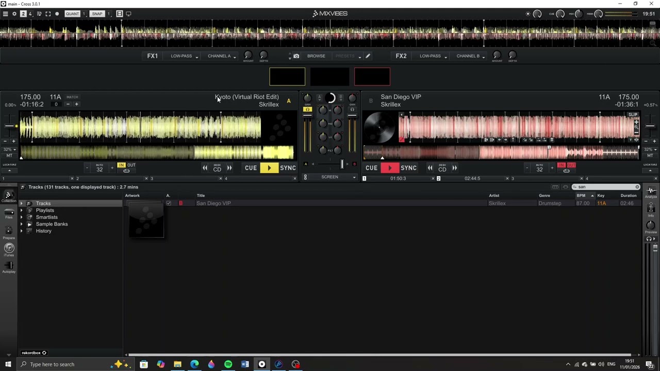Expand the Playlists tree item
The width and height of the screenshot is (660, 371).
(22, 210)
